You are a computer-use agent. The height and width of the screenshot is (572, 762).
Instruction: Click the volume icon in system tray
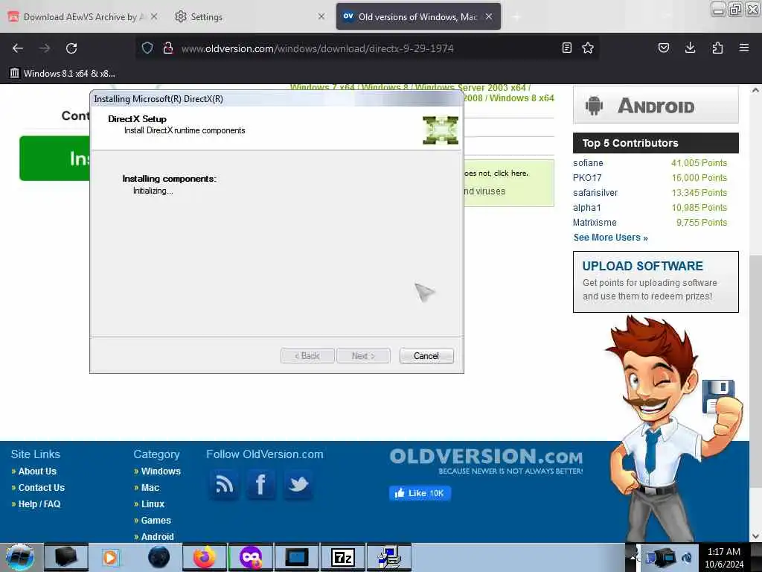point(687,557)
